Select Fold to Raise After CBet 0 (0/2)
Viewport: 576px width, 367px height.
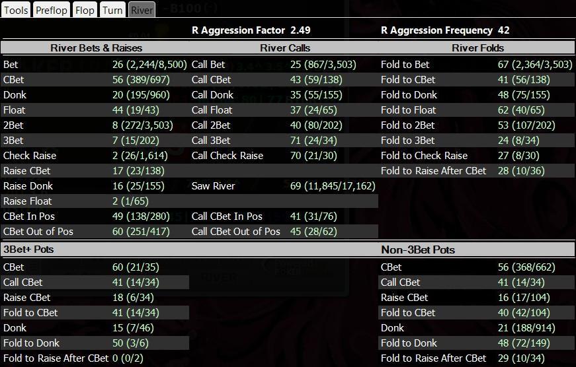tap(128, 358)
